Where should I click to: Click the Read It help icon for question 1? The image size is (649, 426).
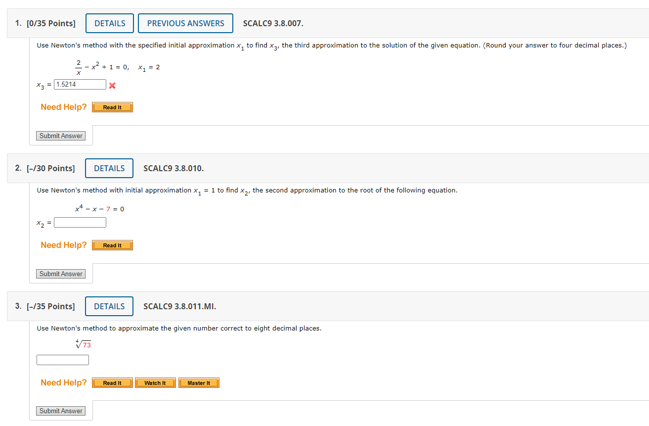112,107
